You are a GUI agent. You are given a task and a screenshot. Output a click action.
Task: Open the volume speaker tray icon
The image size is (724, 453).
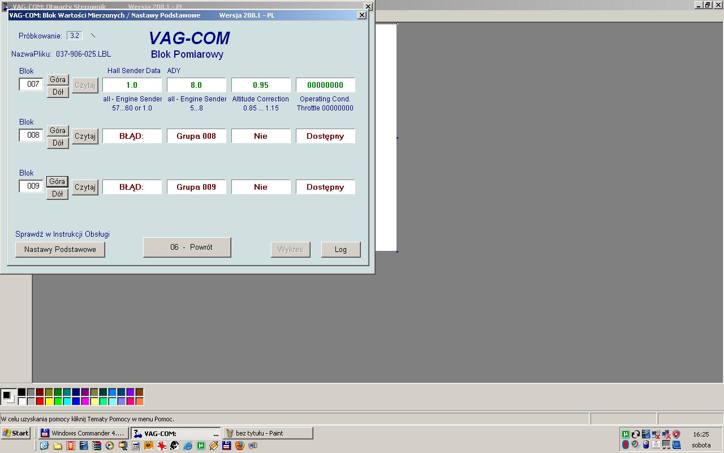636,445
